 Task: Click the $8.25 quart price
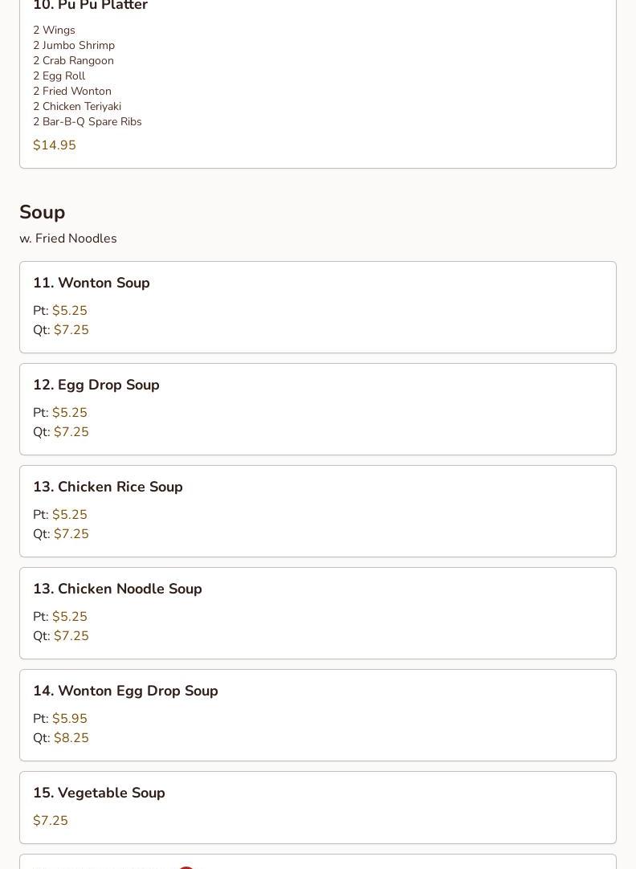[x=71, y=738]
